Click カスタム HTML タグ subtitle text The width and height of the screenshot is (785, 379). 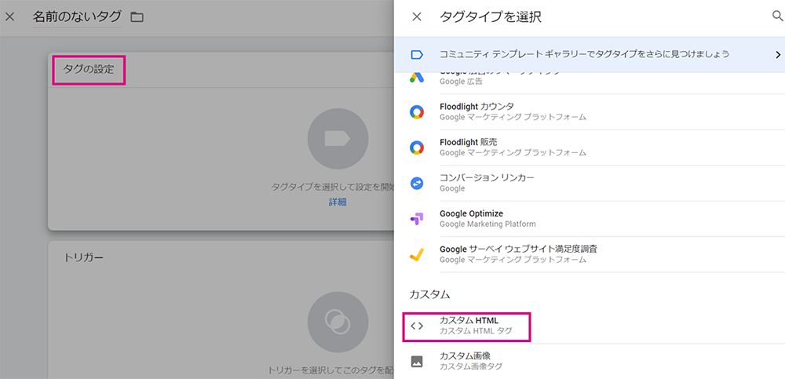click(476, 331)
